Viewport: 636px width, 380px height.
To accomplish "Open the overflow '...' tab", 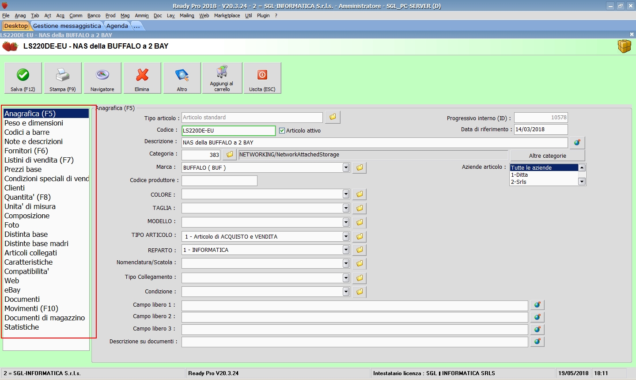I will pyautogui.click(x=137, y=26).
